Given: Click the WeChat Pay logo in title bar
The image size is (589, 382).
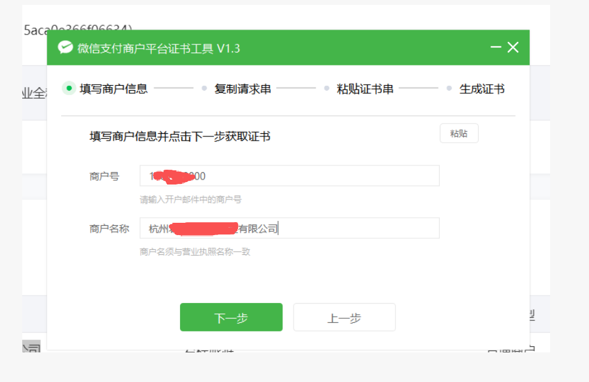Looking at the screenshot, I should [65, 48].
